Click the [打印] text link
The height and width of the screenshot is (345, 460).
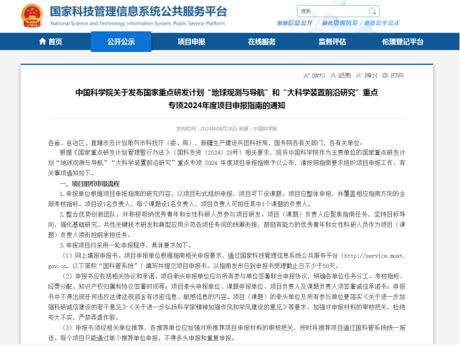pos(397,76)
